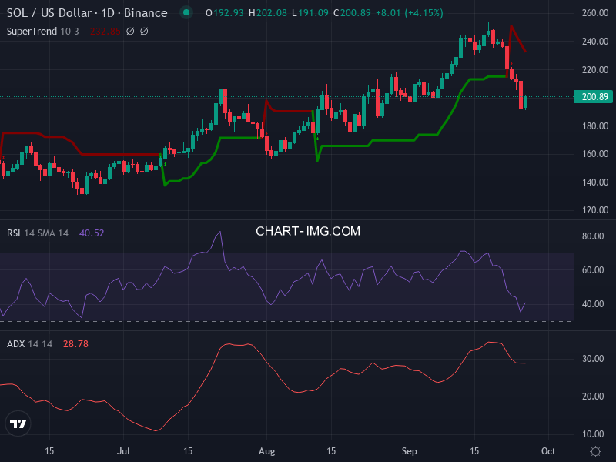Click the green market status indicator
The height and width of the screenshot is (462, 616).
point(185,13)
